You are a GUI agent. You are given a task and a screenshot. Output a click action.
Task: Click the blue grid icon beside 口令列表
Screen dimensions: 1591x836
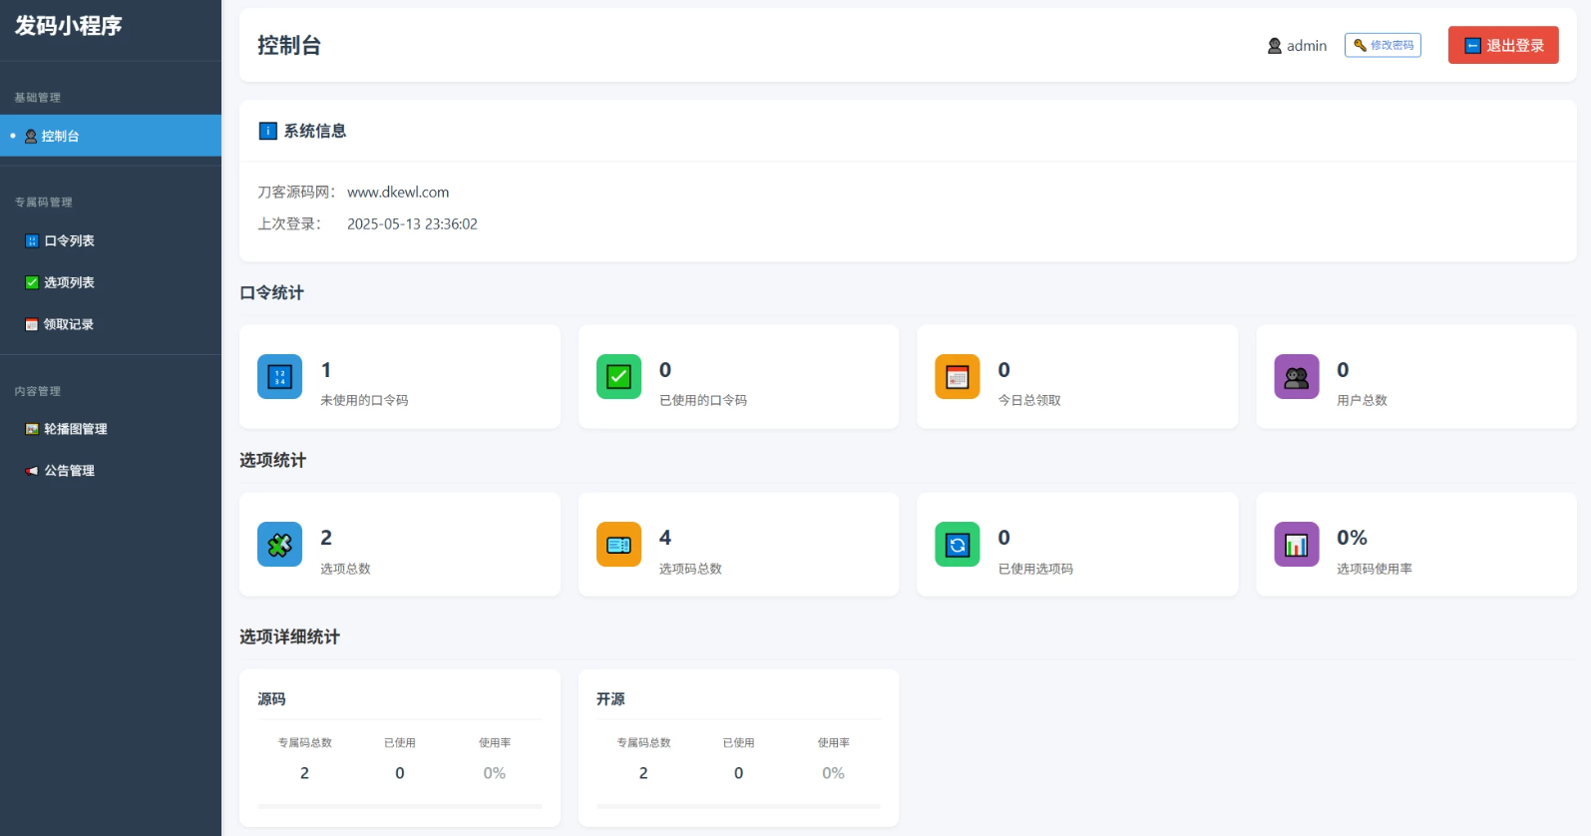32,241
